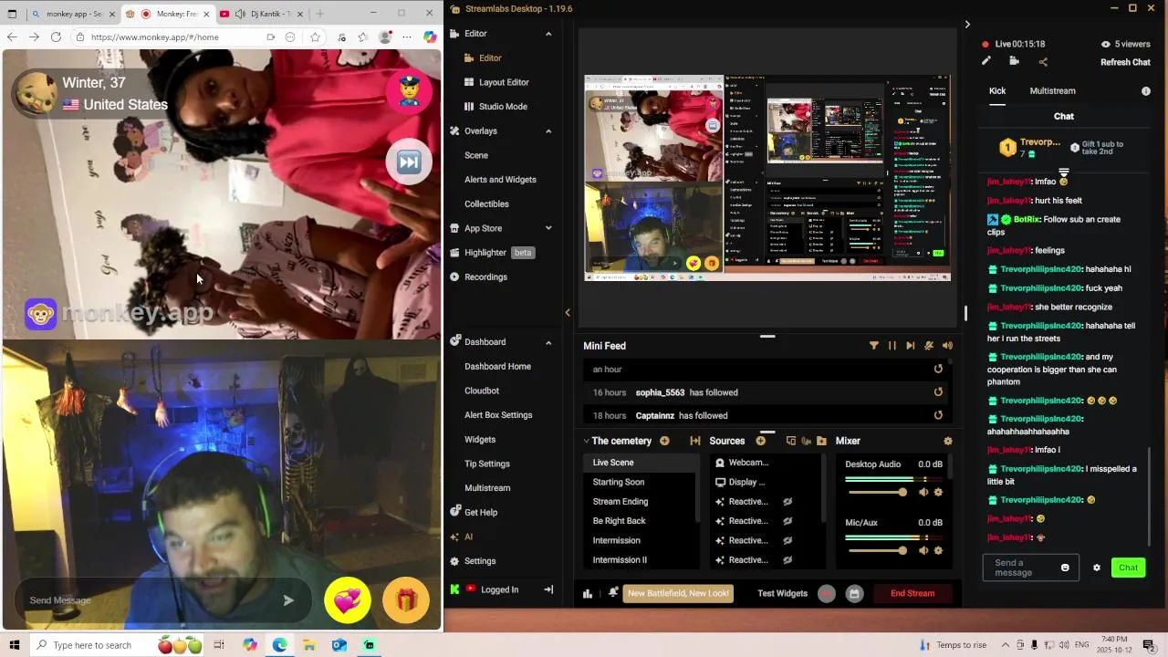The width and height of the screenshot is (1168, 657).
Task: Show the second hidden Reactive source
Action: coord(787,521)
